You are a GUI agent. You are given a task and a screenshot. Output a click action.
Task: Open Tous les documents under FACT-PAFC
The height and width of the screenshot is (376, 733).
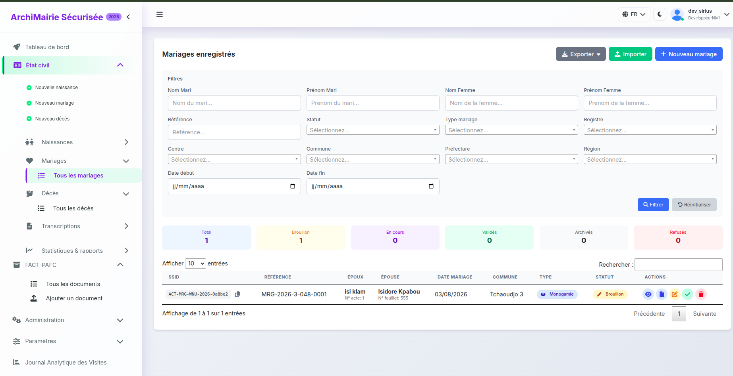point(73,284)
